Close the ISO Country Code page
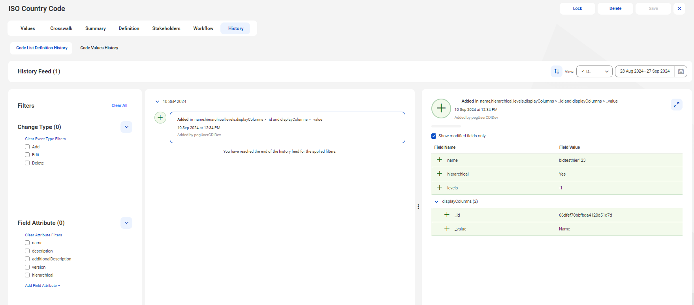 point(679,8)
